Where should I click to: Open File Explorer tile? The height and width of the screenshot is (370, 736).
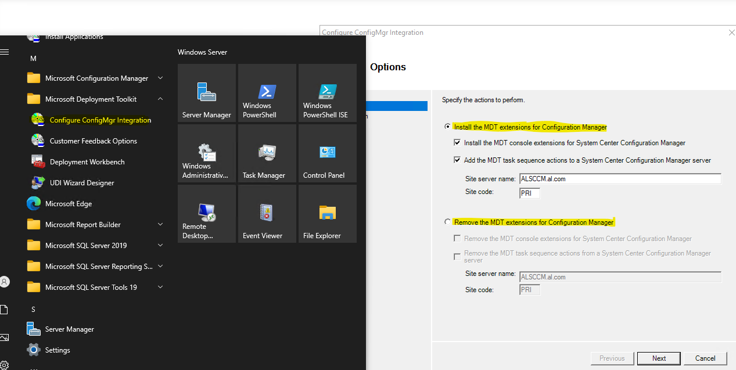[328, 214]
